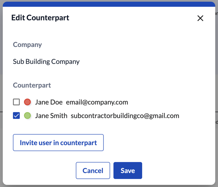
Task: Click the blank area right of Save
Action: click(x=179, y=170)
